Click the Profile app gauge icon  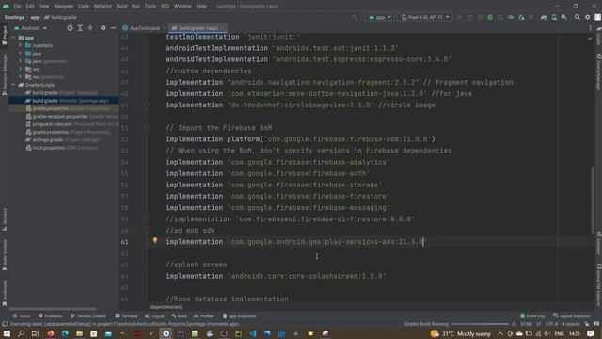point(510,17)
